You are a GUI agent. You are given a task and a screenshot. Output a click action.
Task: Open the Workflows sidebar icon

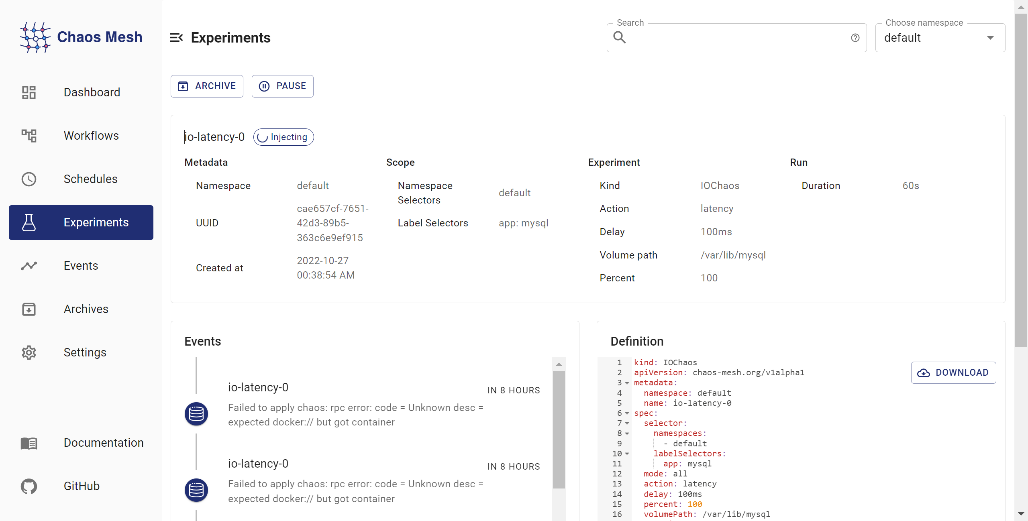pos(29,136)
